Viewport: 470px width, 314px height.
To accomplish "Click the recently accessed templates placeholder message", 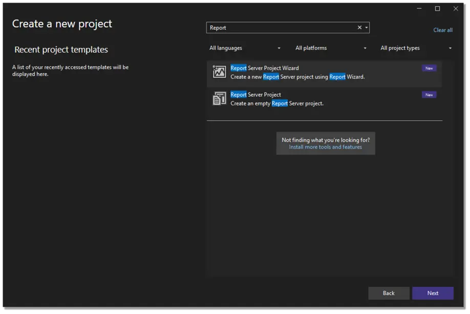I will [x=71, y=71].
